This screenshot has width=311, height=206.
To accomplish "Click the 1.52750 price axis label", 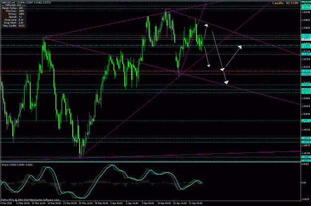I will coord(306,59).
